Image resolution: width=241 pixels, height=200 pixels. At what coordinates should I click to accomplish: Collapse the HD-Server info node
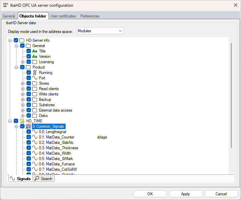pos(10,40)
